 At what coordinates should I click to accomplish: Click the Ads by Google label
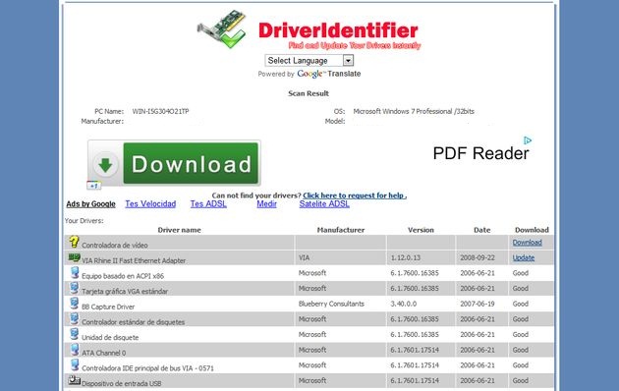click(x=90, y=204)
